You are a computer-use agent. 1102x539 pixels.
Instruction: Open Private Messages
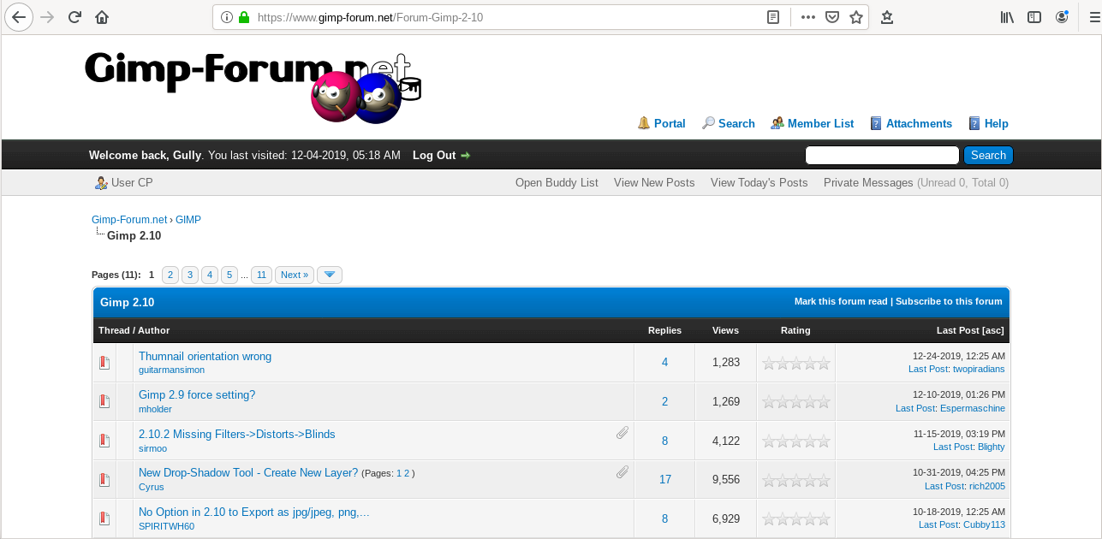click(x=868, y=182)
